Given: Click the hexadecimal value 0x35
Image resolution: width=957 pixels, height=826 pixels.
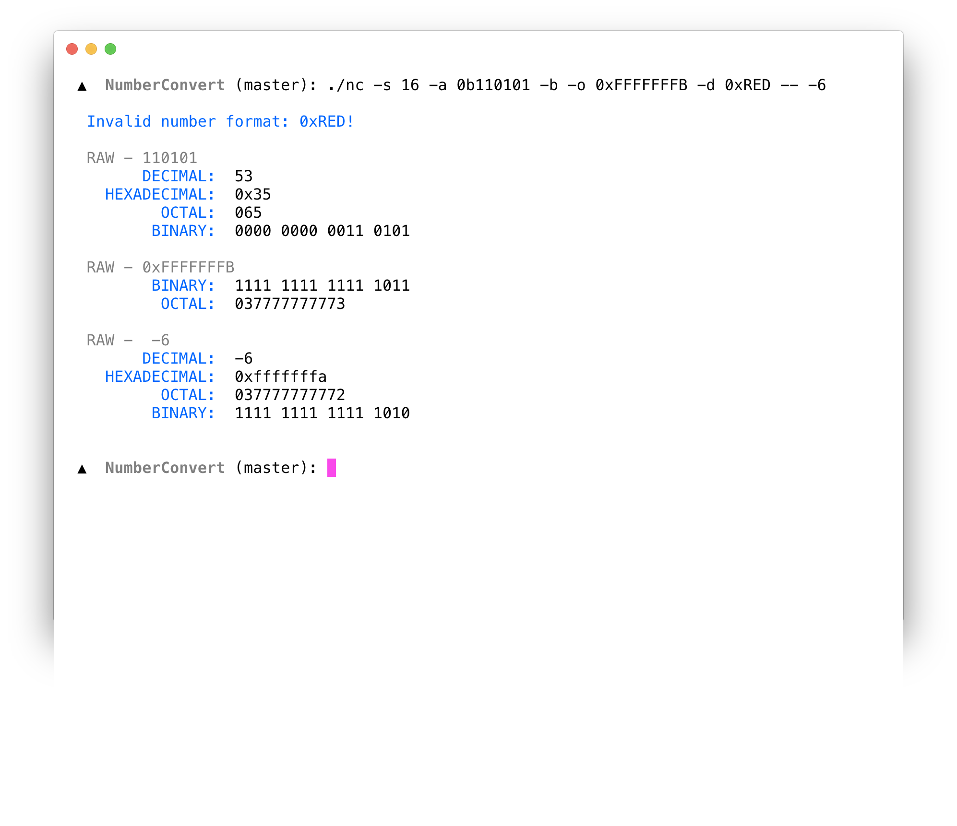Looking at the screenshot, I should [252, 195].
